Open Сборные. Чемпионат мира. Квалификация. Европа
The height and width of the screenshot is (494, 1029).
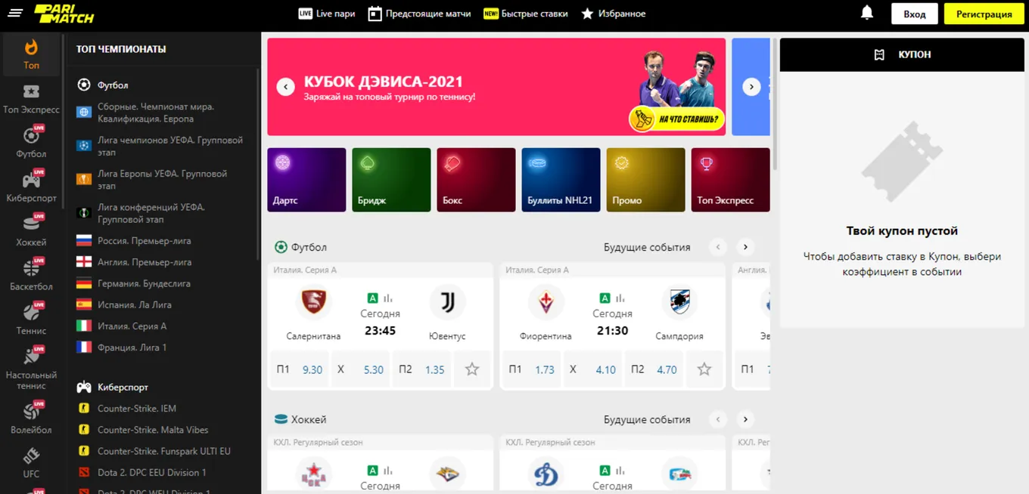click(x=160, y=113)
